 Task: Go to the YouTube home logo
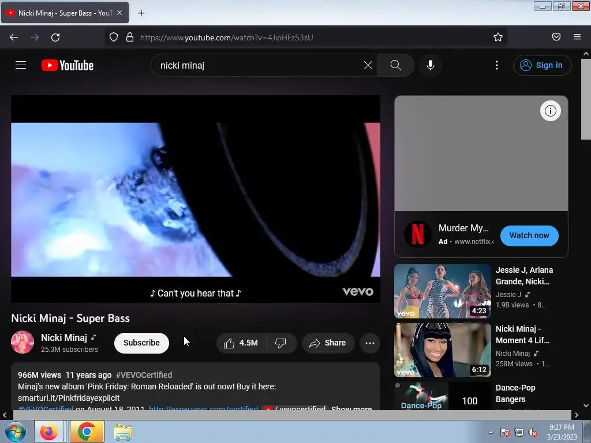coord(68,65)
